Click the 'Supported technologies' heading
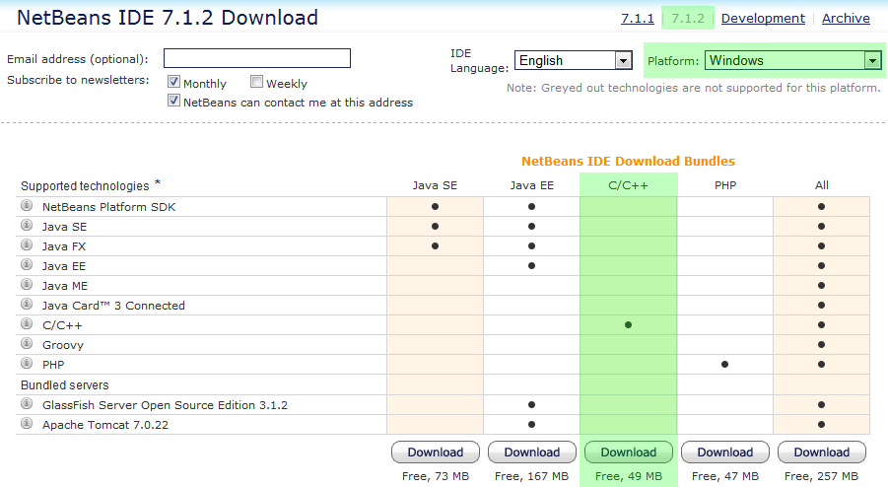 point(85,185)
